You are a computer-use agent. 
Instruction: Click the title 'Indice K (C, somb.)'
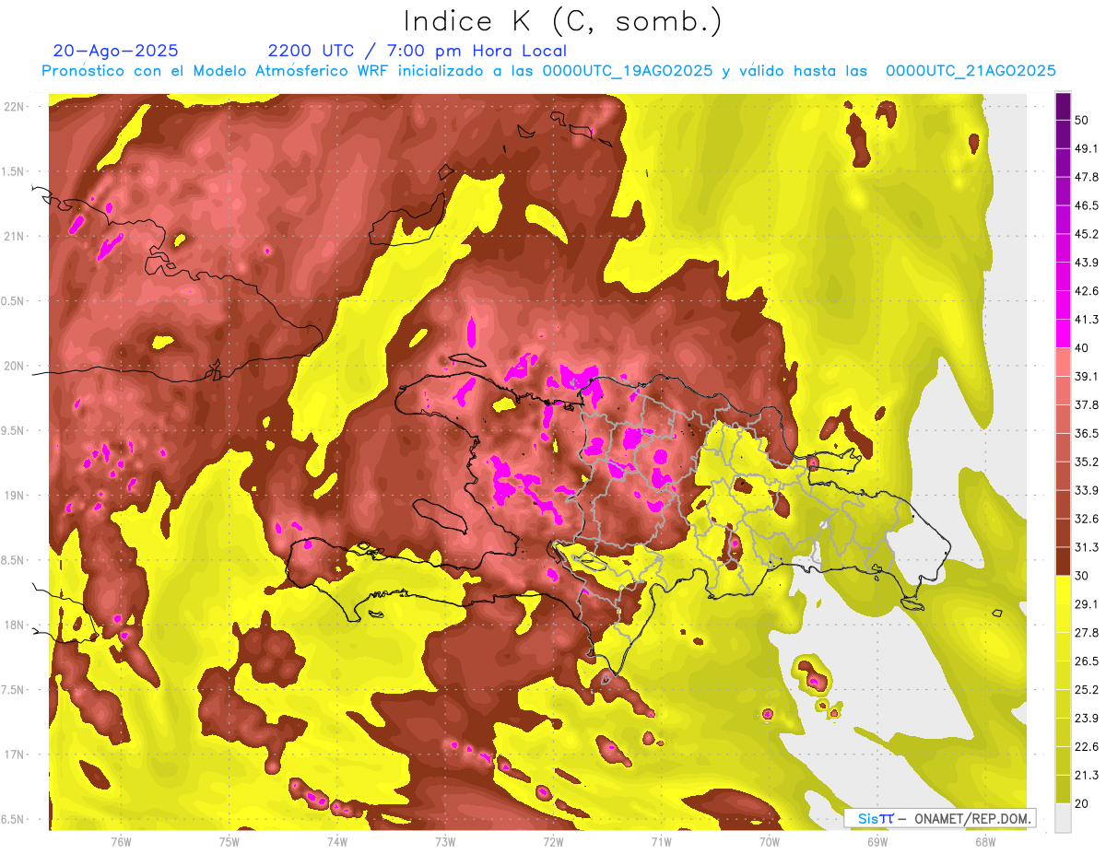coord(563,21)
